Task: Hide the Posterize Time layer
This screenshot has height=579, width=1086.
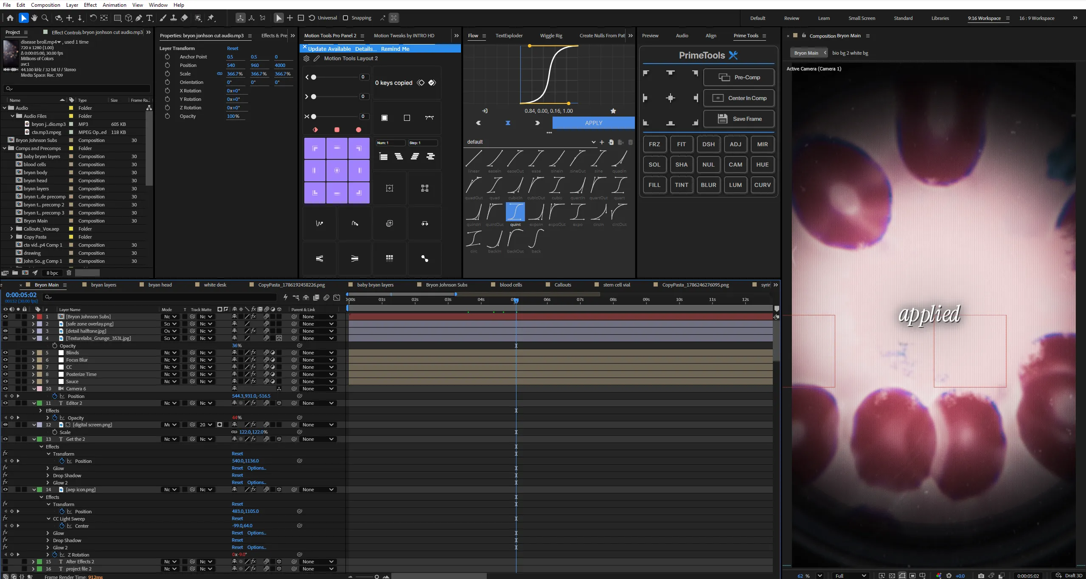Action: [x=5, y=374]
